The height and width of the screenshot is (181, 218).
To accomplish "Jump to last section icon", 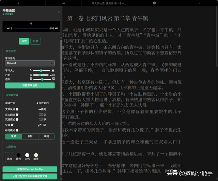I will tap(56, 28).
